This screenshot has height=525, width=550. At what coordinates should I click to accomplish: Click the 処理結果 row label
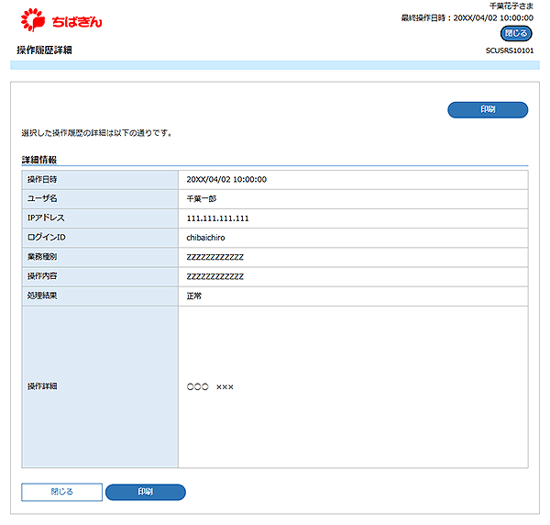click(x=42, y=296)
